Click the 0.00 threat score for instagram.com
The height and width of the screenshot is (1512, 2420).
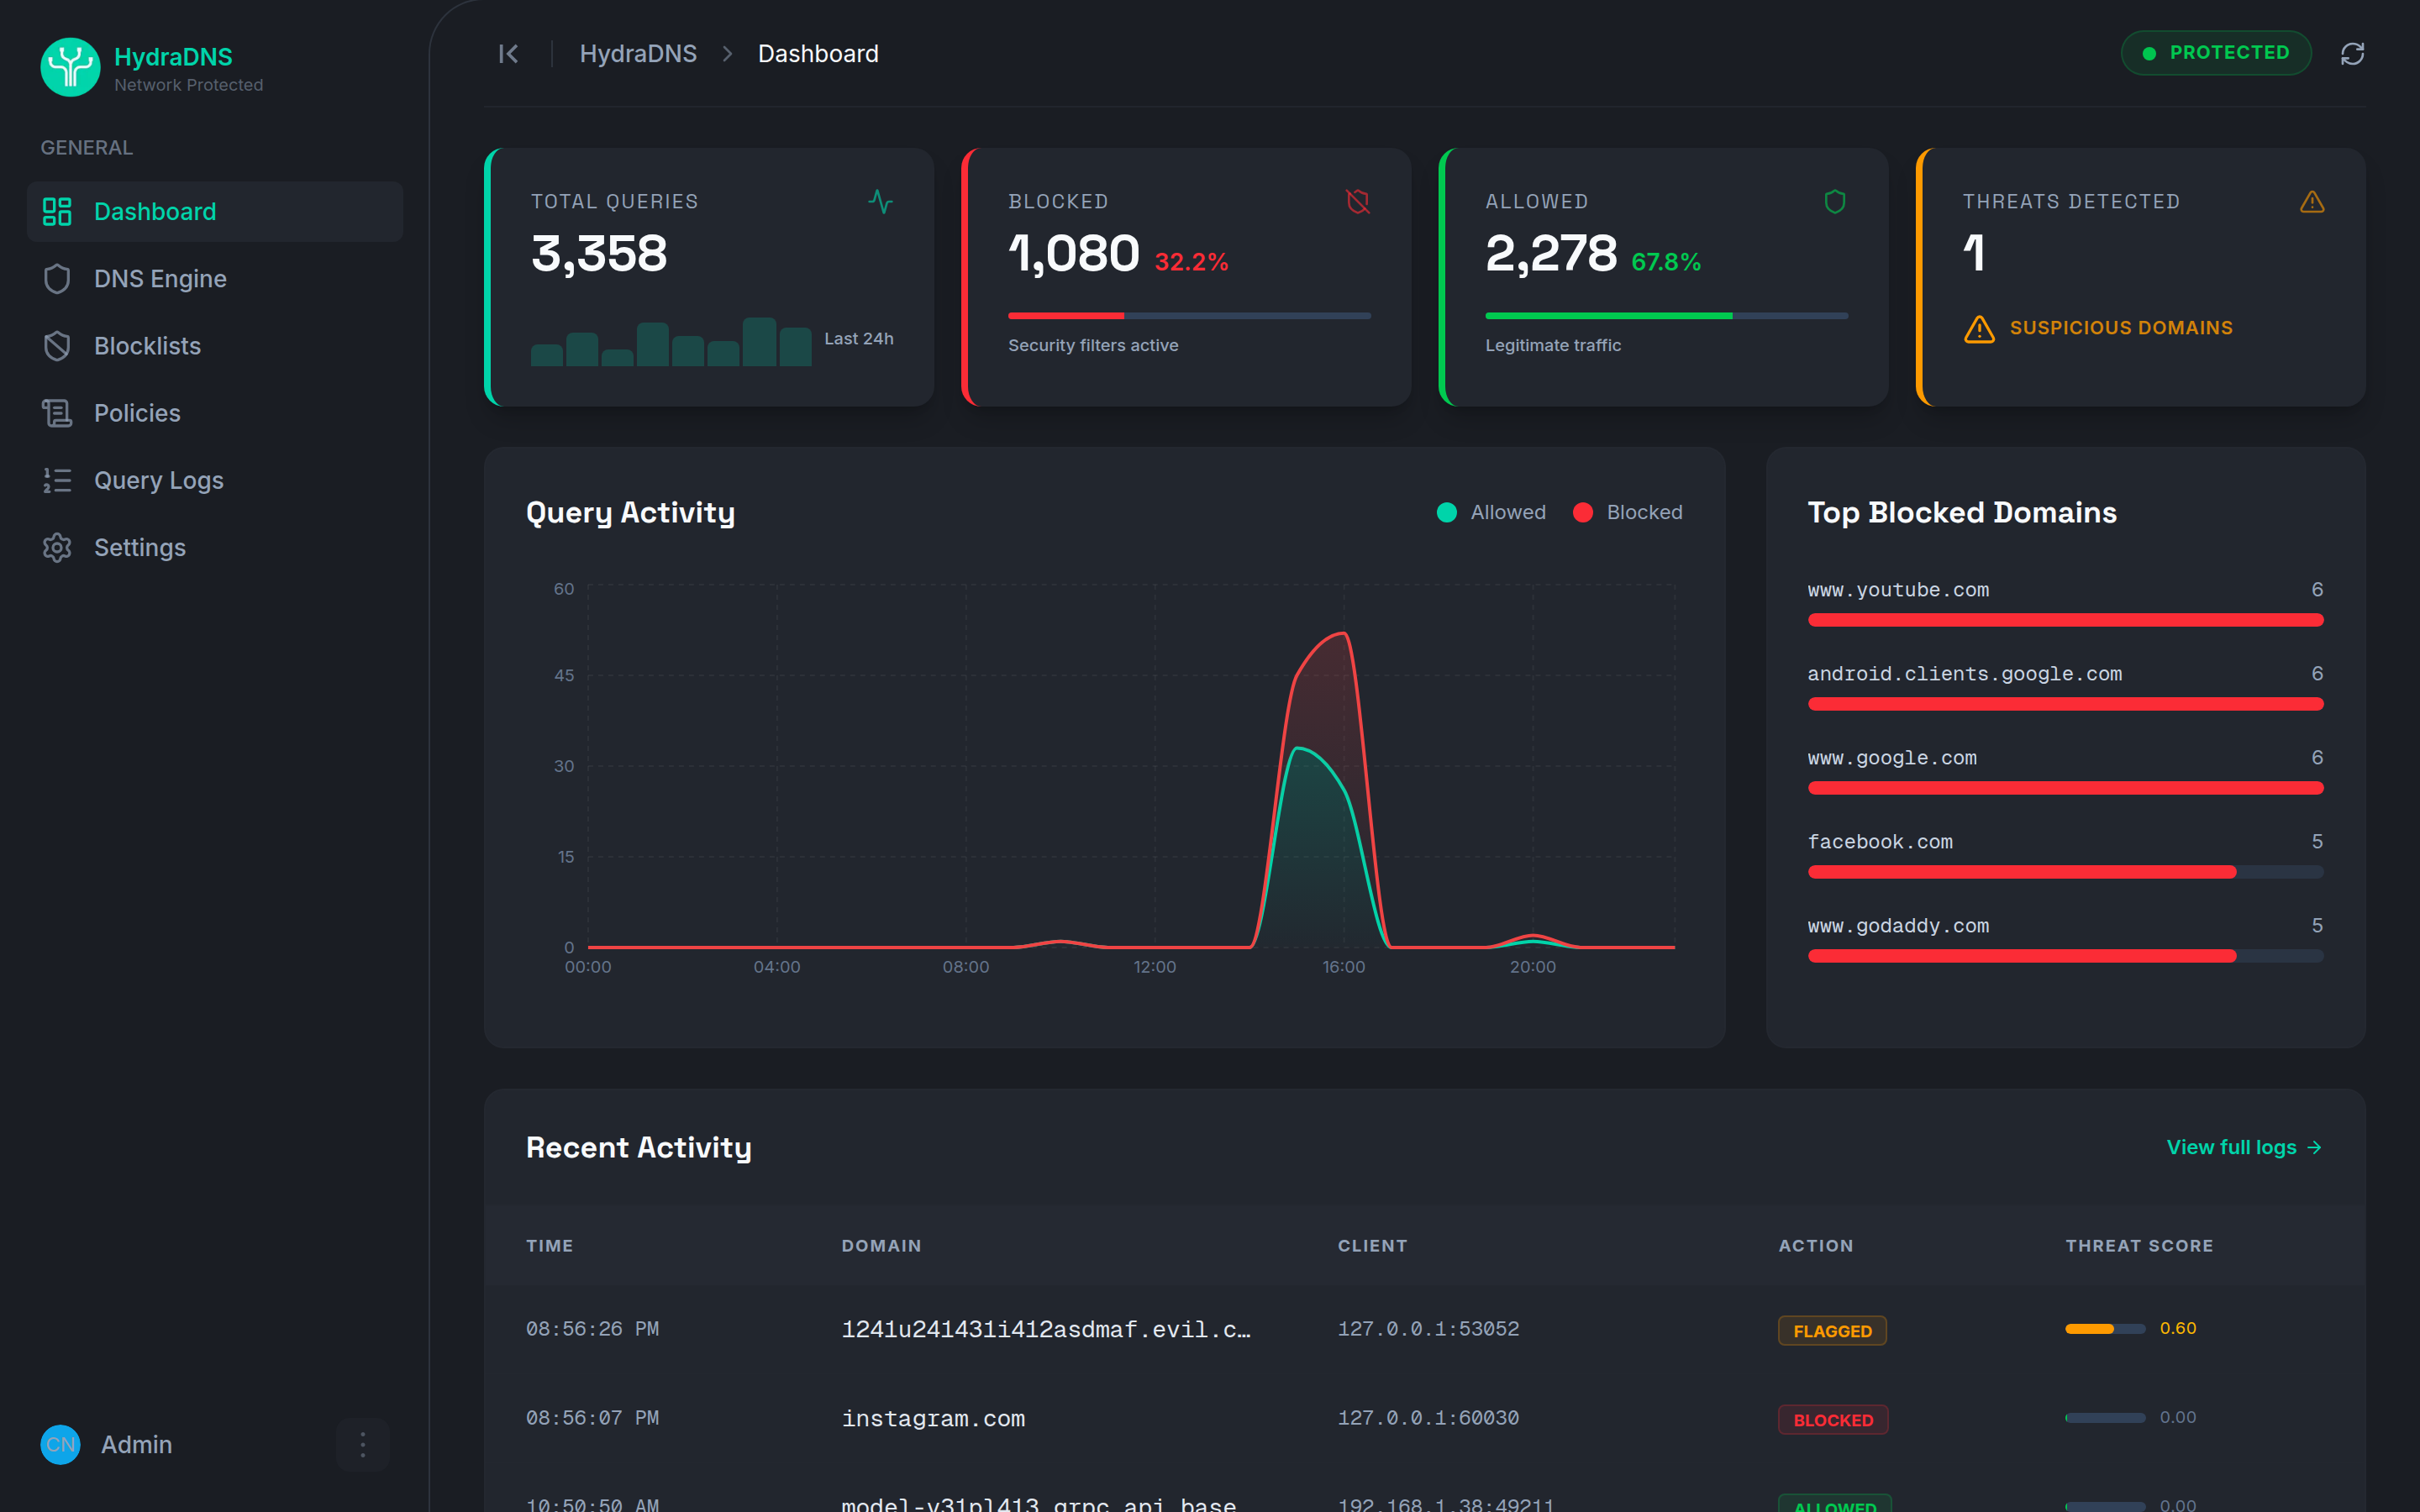[2177, 1417]
